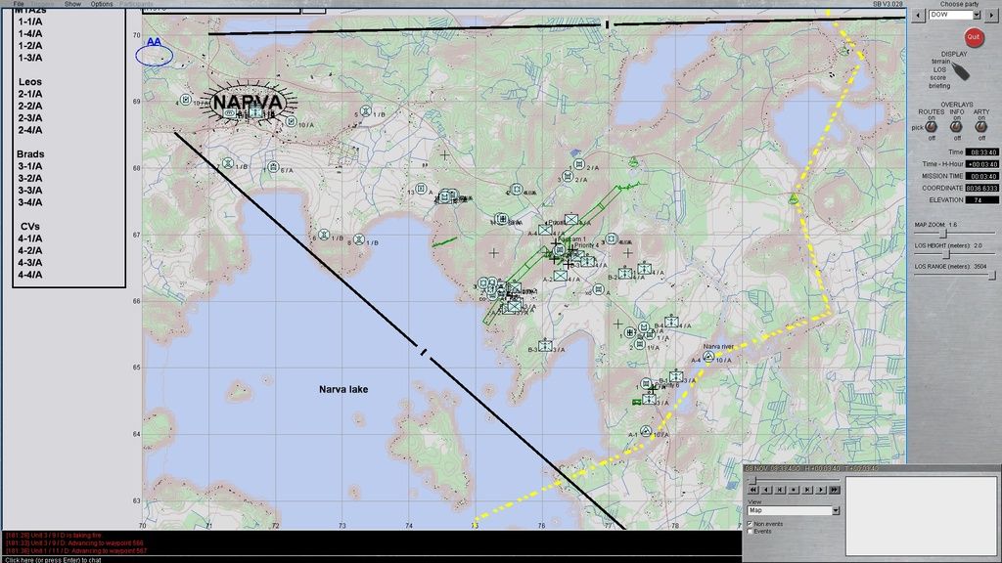
Task: Uncheck the Non events checkbox
Action: [751, 524]
